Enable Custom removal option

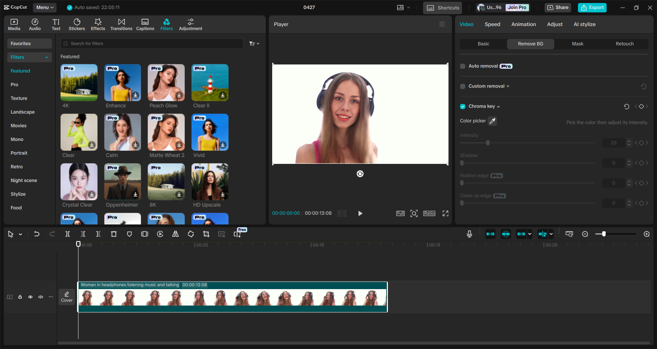[463, 86]
